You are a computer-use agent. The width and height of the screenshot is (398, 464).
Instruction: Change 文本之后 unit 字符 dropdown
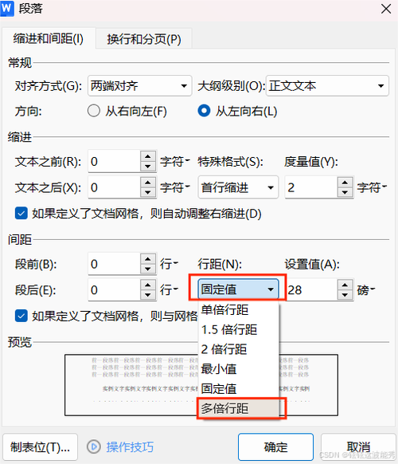coord(175,187)
